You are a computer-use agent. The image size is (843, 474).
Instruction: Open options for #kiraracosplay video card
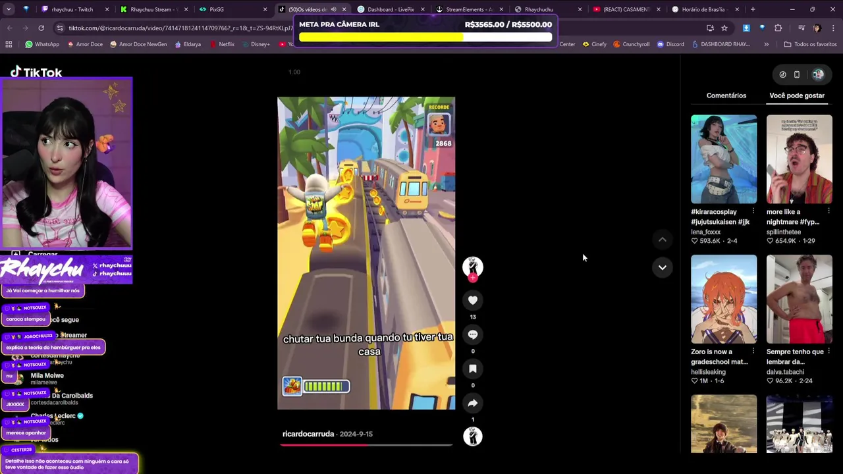click(x=753, y=211)
